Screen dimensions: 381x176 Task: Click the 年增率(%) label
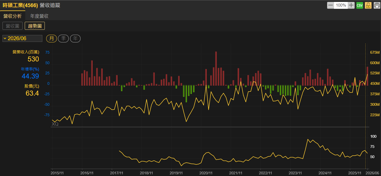pos(30,69)
